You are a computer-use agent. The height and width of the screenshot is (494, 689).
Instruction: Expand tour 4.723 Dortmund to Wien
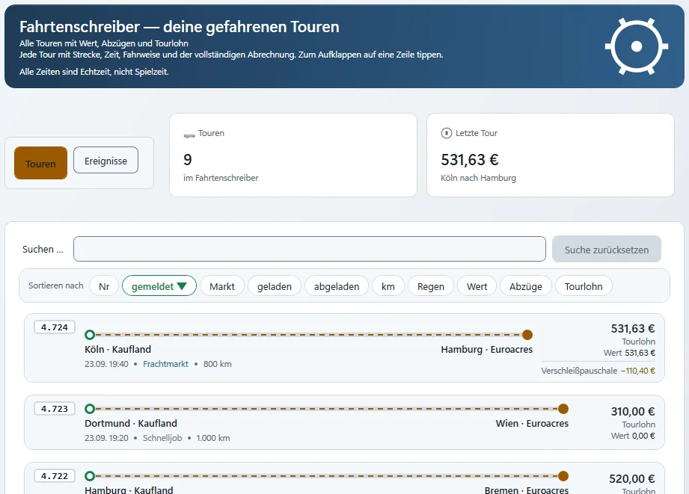coord(344,422)
